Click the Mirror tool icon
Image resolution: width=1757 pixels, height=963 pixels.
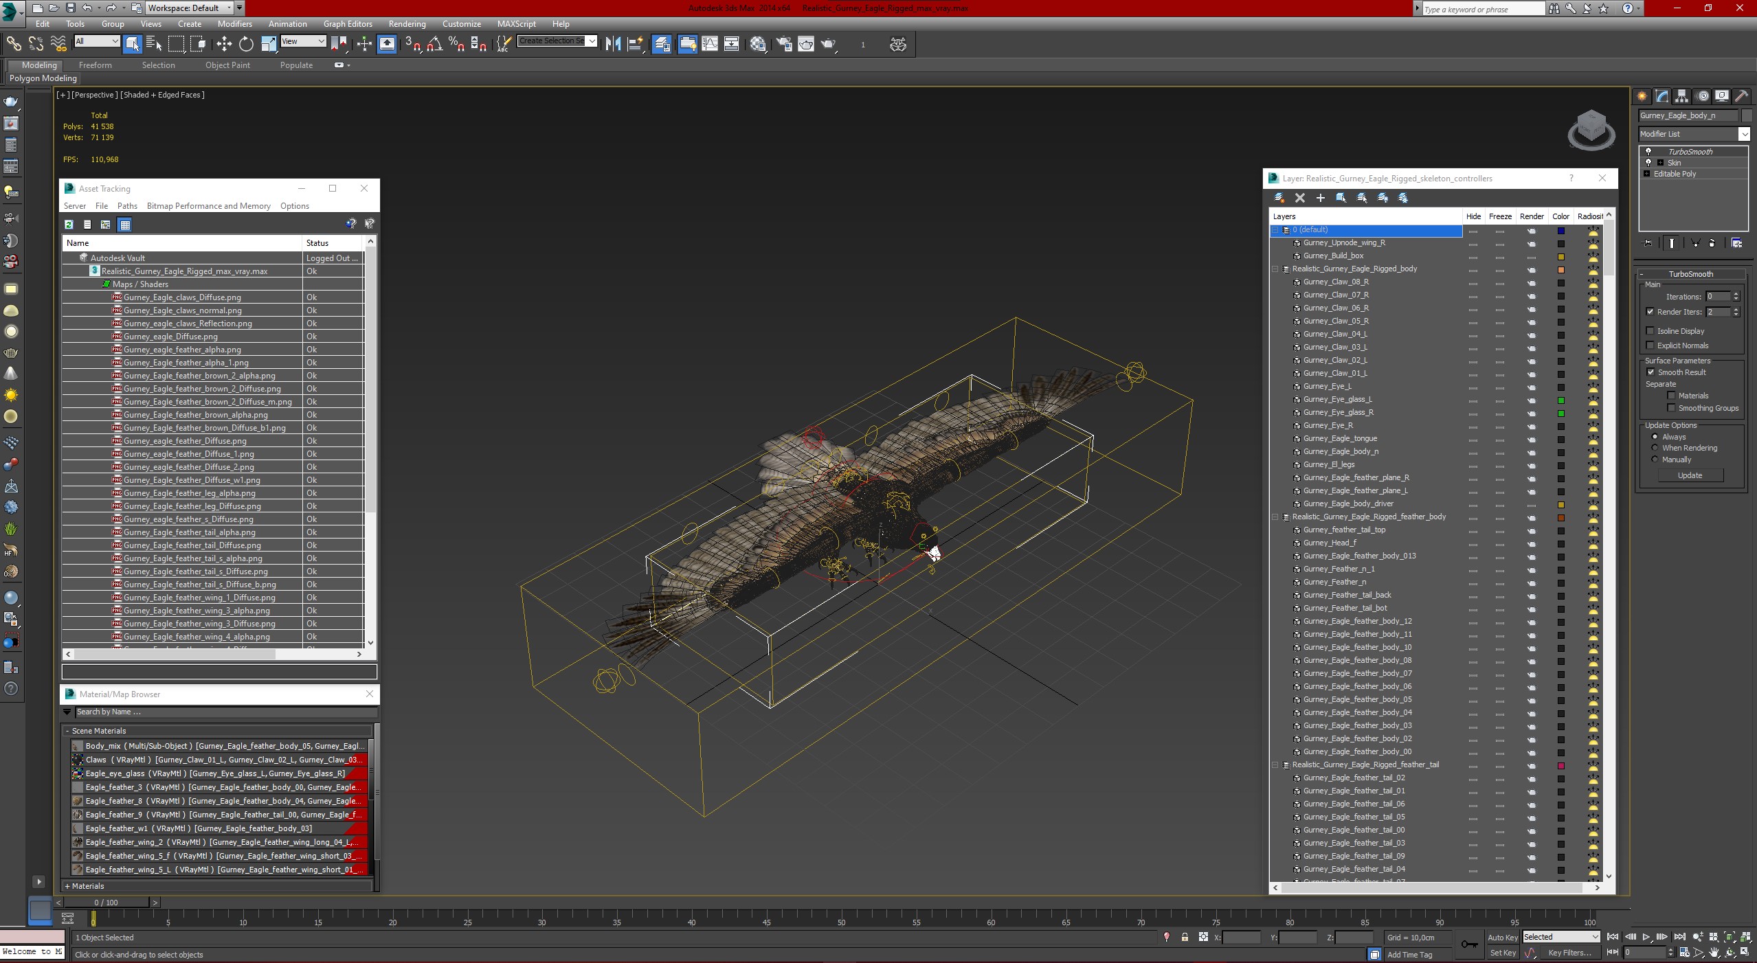pyautogui.click(x=613, y=45)
